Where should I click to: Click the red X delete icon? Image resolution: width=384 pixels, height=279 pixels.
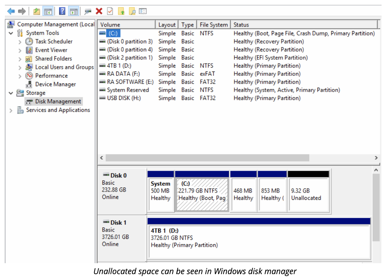click(99, 12)
